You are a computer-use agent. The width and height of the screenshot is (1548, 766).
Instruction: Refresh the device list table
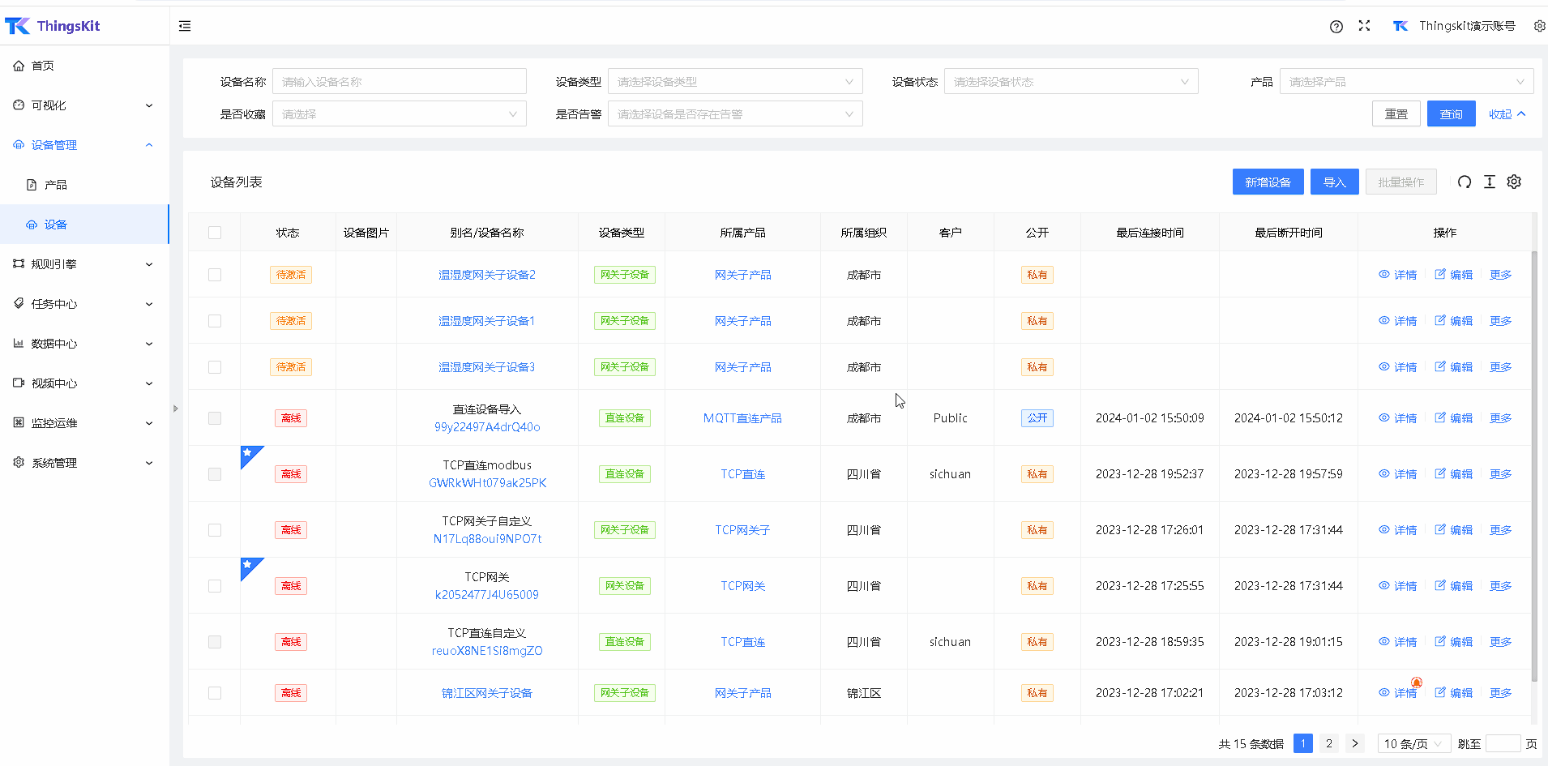pyautogui.click(x=1464, y=182)
